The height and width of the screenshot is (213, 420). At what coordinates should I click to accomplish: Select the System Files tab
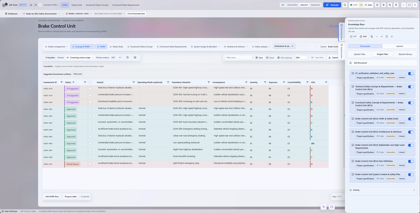tap(359, 54)
